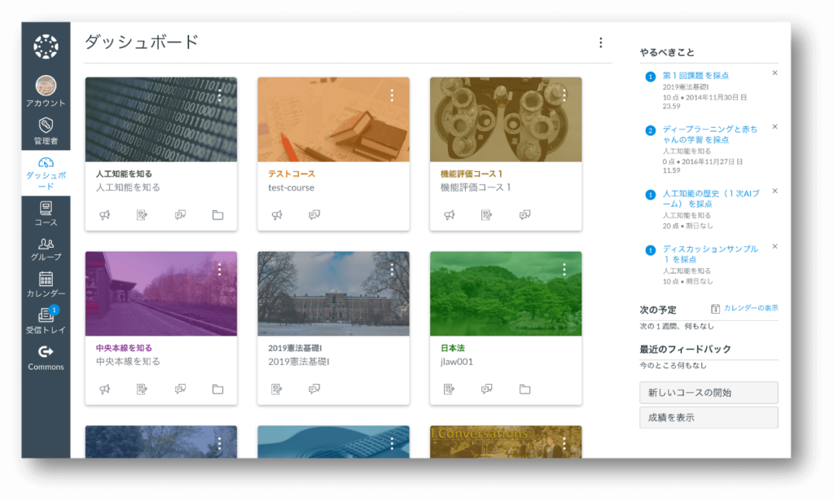
Task: Open the options menu on 日本法 card
Action: click(564, 270)
